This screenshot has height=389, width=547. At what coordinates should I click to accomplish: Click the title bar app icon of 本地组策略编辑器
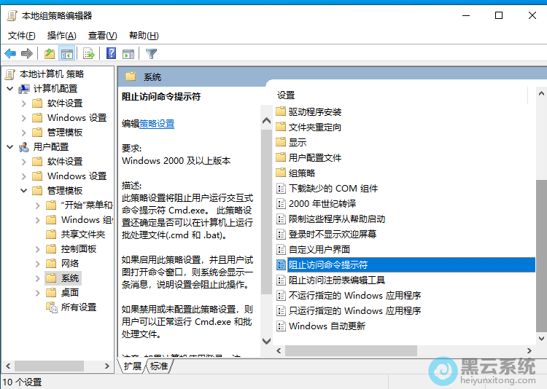tap(12, 16)
